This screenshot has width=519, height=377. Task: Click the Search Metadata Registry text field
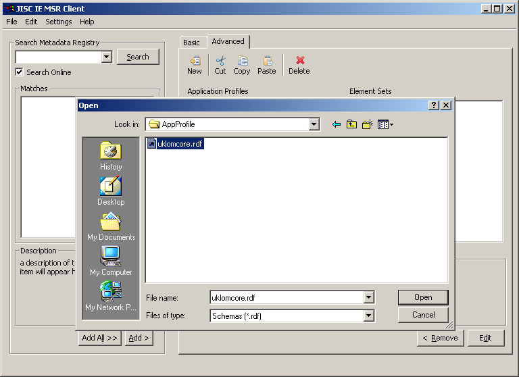coord(59,57)
